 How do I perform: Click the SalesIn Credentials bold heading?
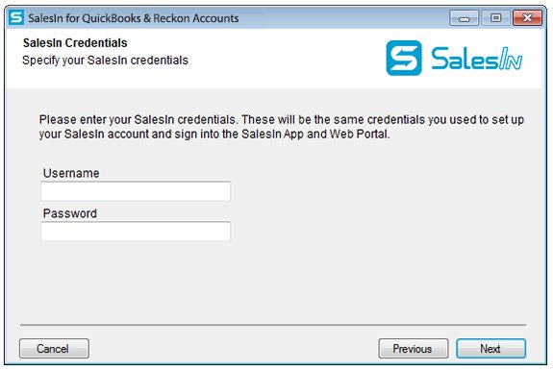click(x=75, y=43)
